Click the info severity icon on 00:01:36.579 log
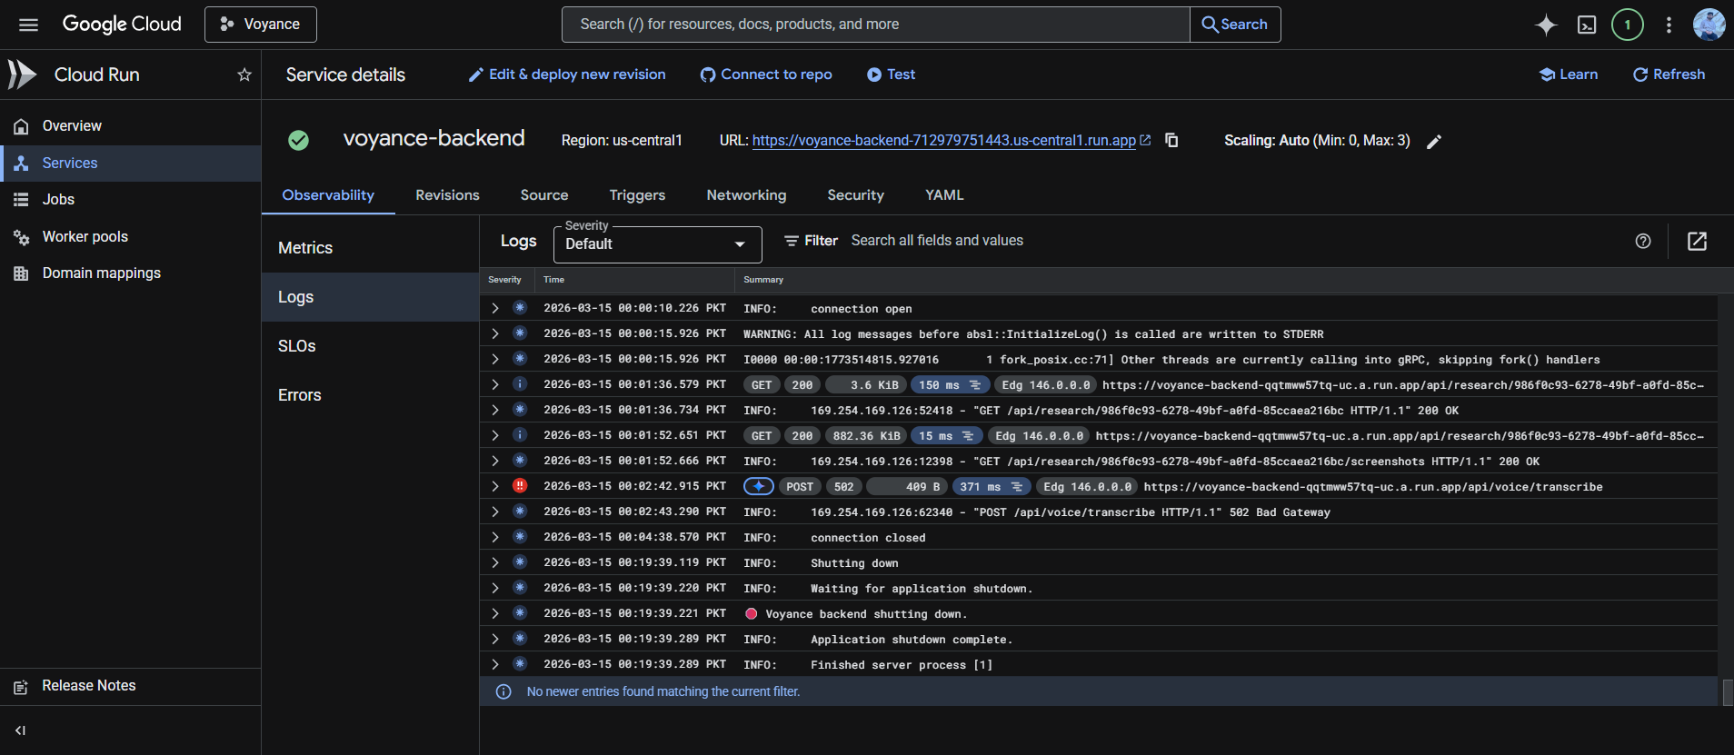 point(520,384)
